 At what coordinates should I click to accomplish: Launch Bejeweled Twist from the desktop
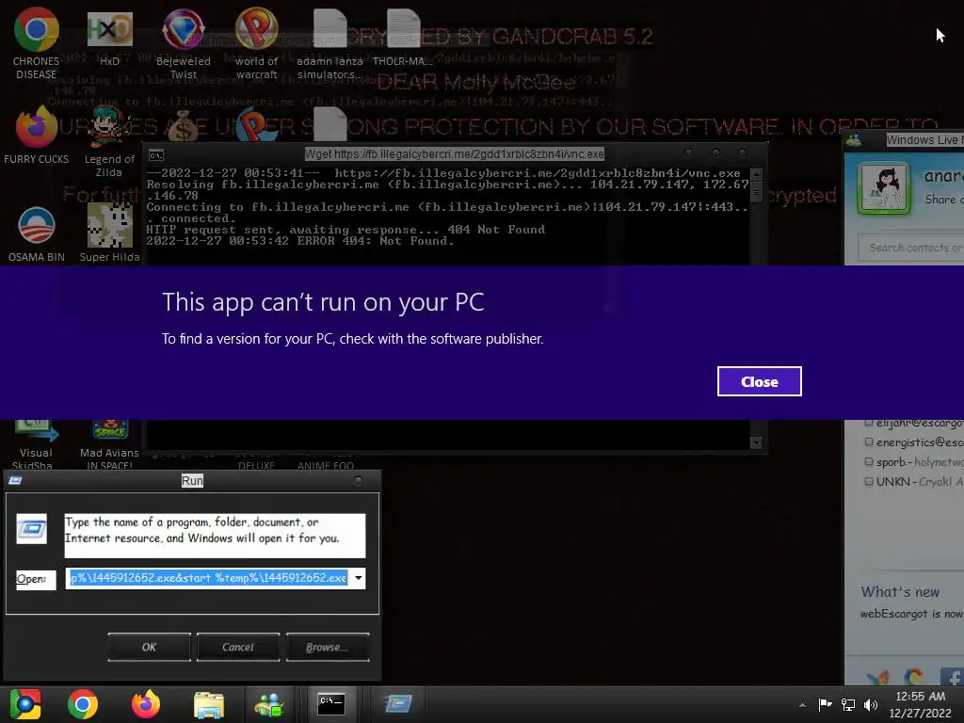pyautogui.click(x=184, y=43)
